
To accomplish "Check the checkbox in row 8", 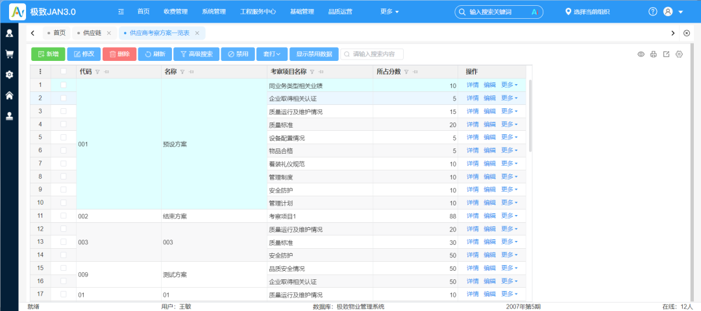I will click(x=64, y=176).
